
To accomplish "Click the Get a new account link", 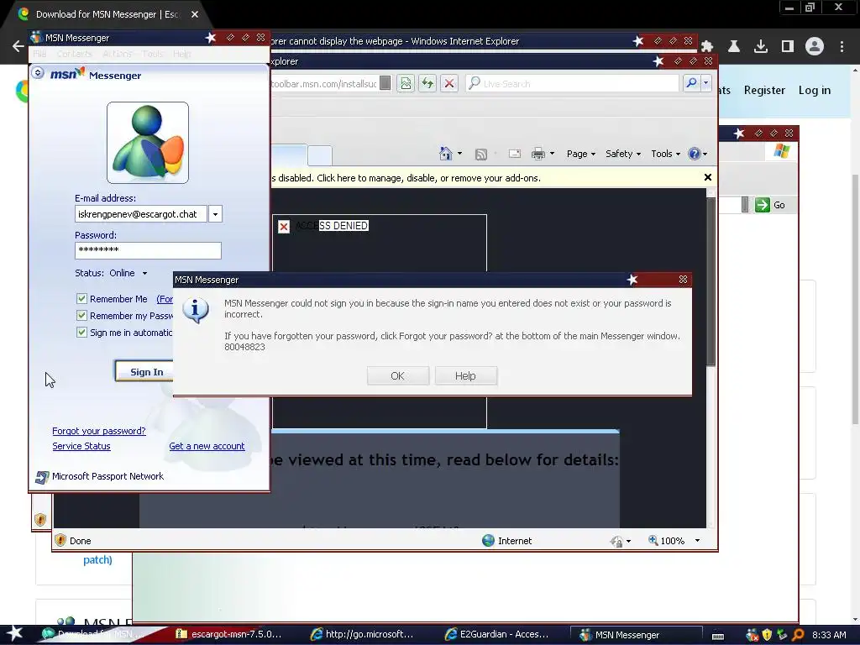I will [x=207, y=446].
